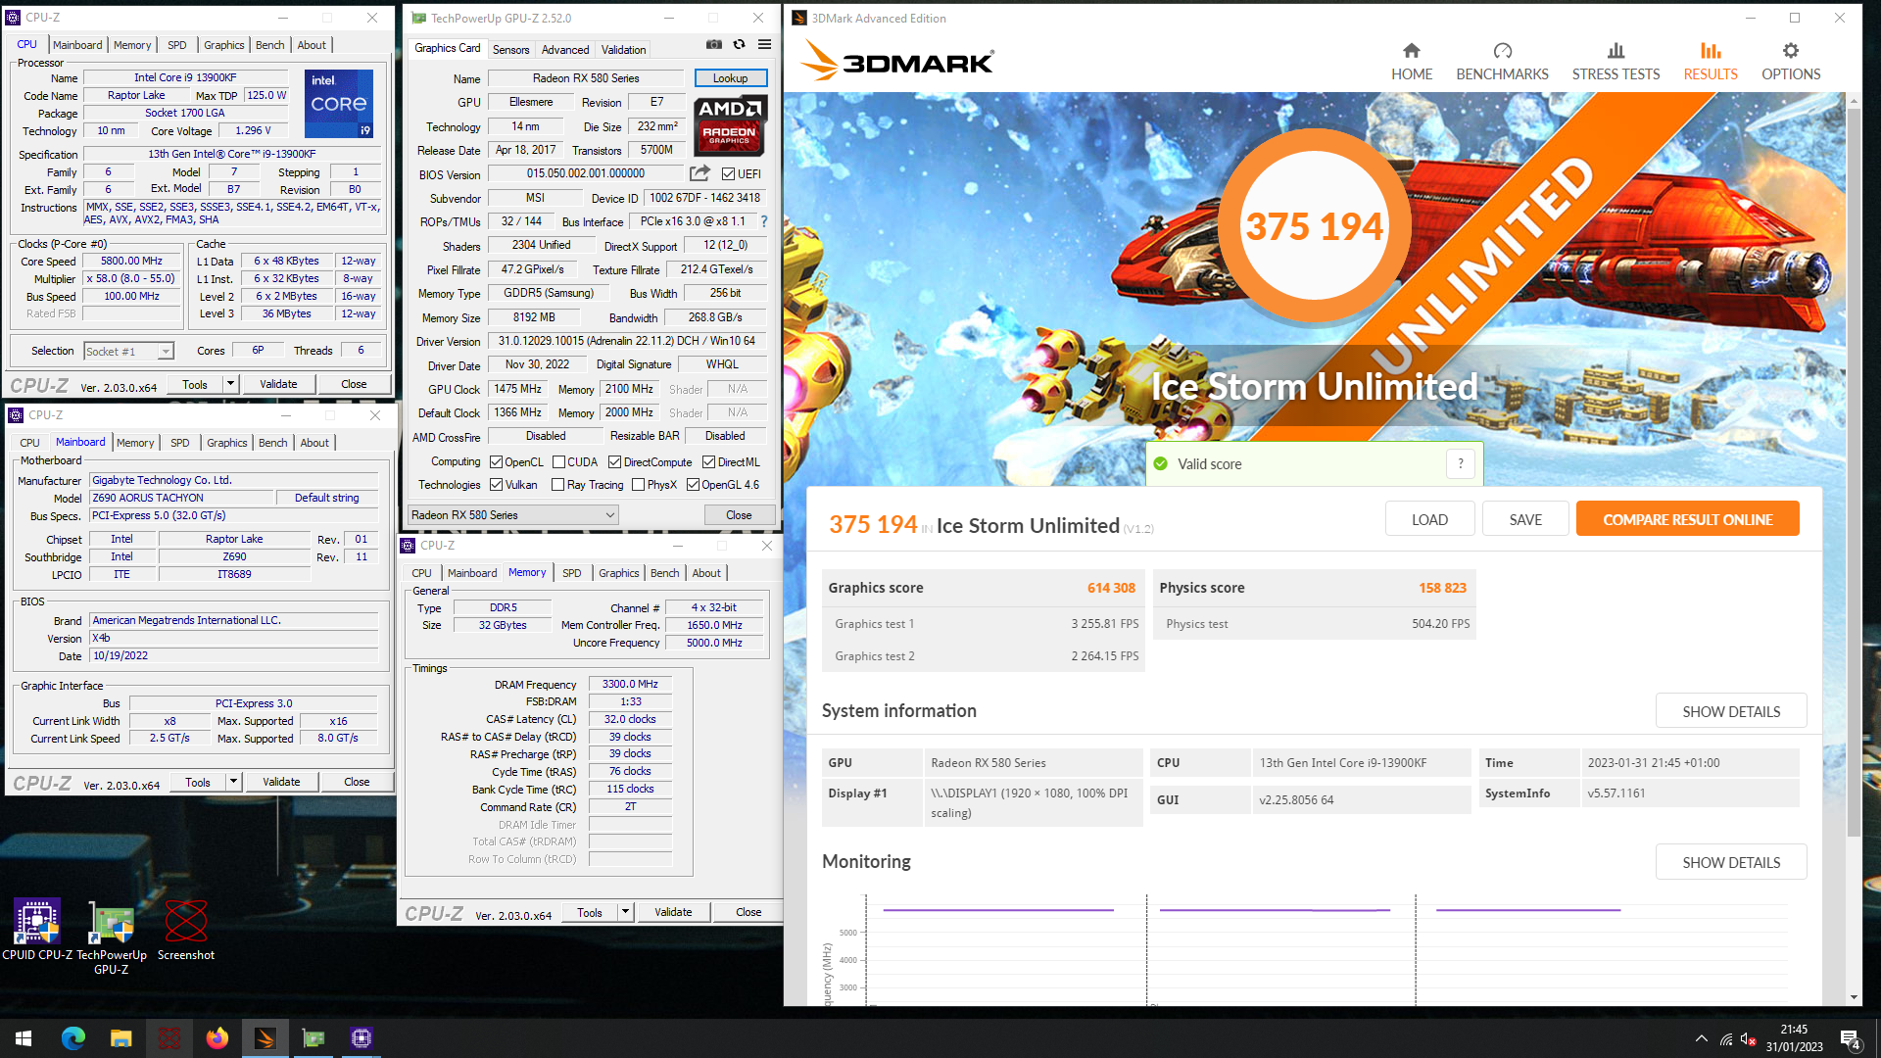The width and height of the screenshot is (1881, 1058).
Task: Launch Microsoft Edge from the taskbar
Action: [72, 1038]
